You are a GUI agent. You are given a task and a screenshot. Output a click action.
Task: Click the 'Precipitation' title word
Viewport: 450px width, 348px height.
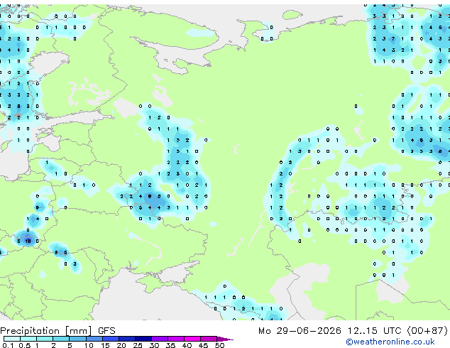[30, 331]
